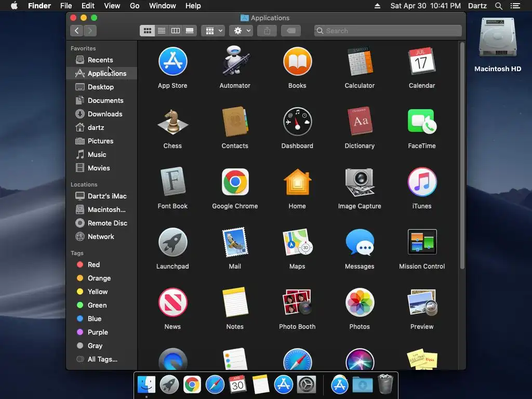Select the Home app icon
The height and width of the screenshot is (399, 532).
click(x=297, y=182)
